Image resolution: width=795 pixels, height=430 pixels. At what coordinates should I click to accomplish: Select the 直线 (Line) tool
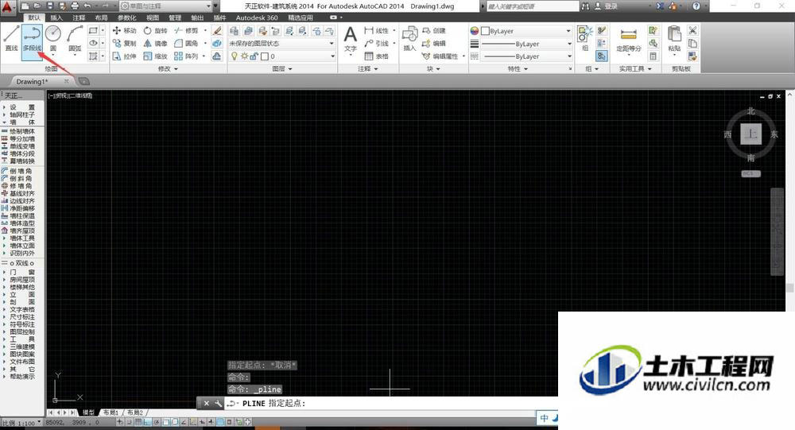[11, 38]
